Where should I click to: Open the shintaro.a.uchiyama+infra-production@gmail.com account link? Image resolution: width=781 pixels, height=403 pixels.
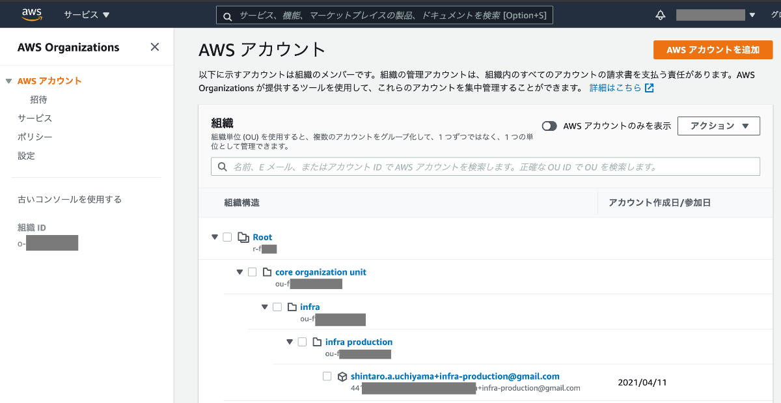(x=455, y=376)
